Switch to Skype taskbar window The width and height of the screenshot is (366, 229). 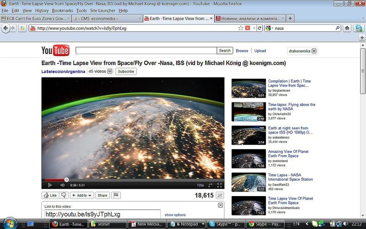[x=226, y=224]
